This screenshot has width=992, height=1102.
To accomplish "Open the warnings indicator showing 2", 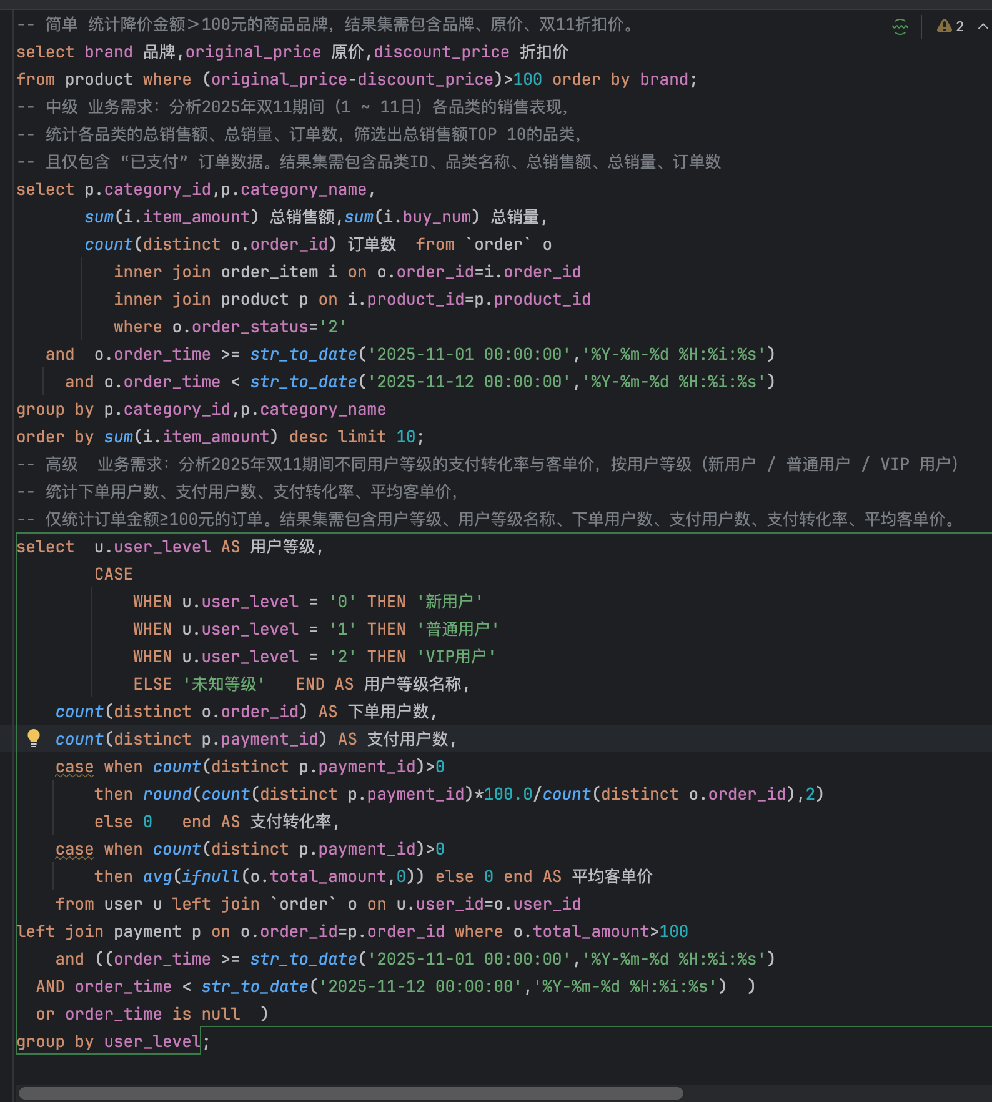I will coord(950,26).
